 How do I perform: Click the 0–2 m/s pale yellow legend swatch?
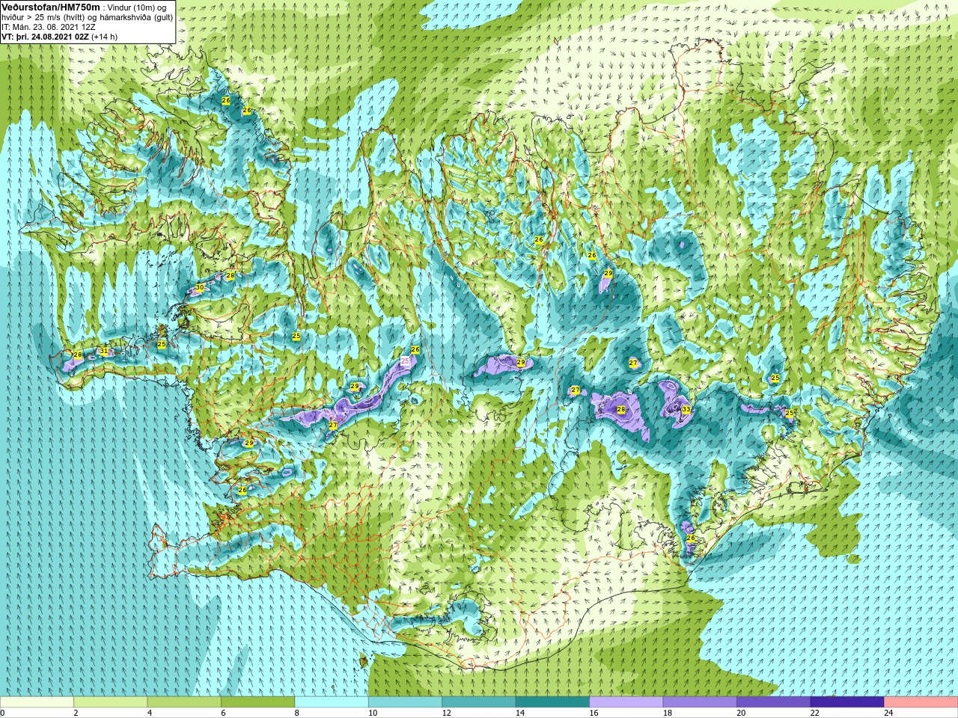pyautogui.click(x=37, y=702)
